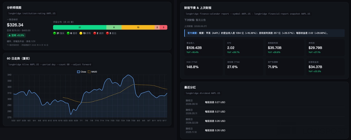Select the 2026.08.10 除权日 dividend row

(x=264, y=102)
